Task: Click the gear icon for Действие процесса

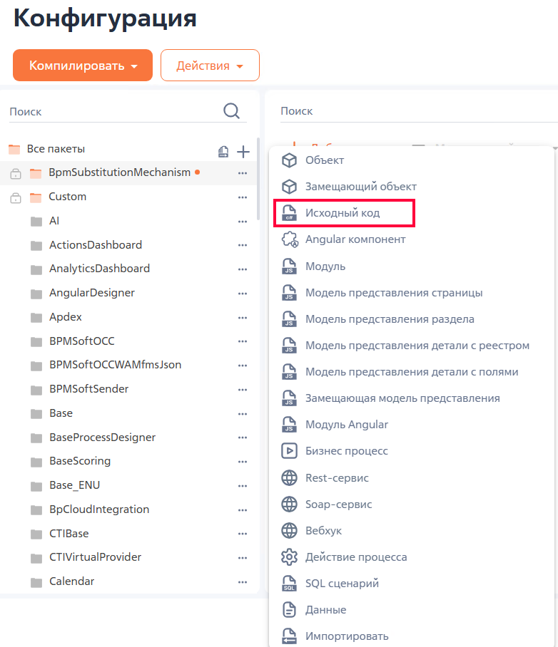Action: click(x=289, y=557)
